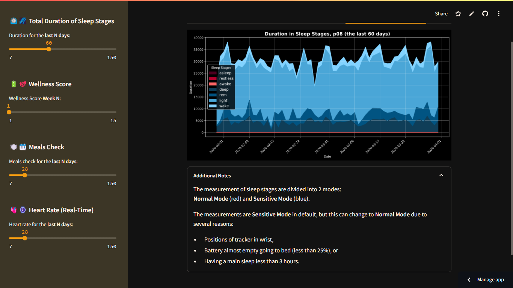Click the 'asleep' legend entry
The image size is (513, 288).
[221, 73]
